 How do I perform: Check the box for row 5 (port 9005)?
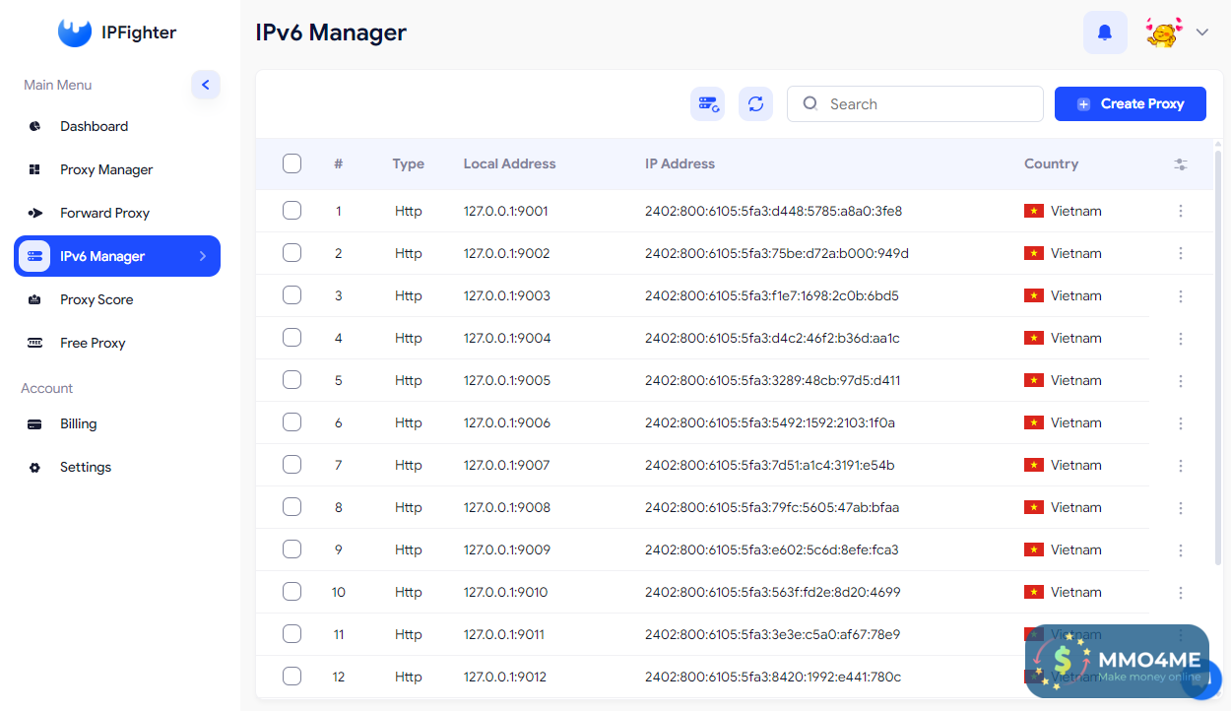(x=292, y=379)
